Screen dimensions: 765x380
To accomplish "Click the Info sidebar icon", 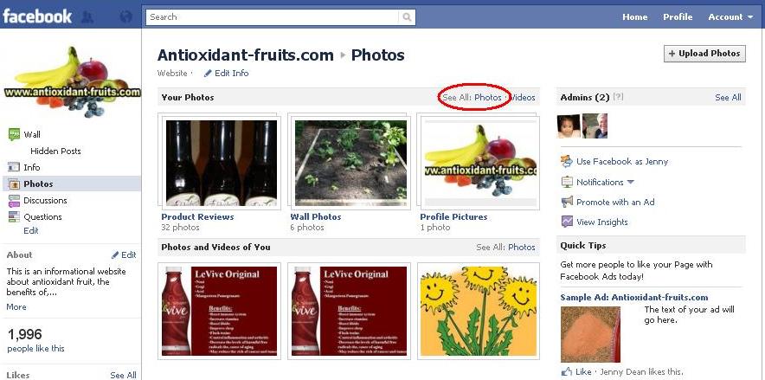I will (14, 167).
